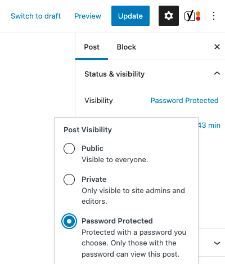Click the Password Protected option label
This screenshot has height=264, width=225.
117,221
